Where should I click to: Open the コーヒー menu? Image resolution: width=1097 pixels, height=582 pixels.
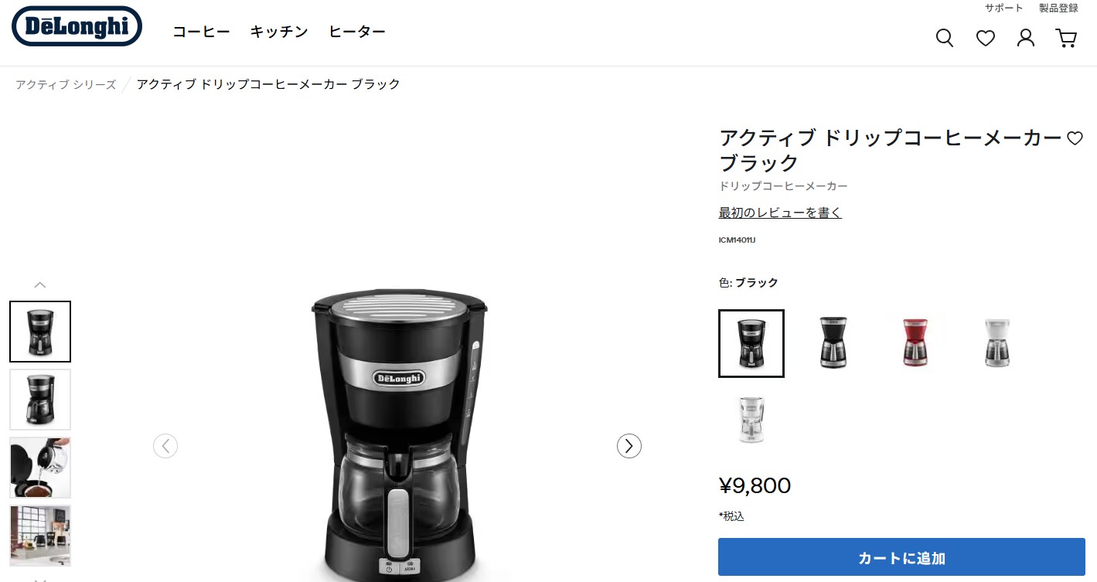click(x=201, y=32)
